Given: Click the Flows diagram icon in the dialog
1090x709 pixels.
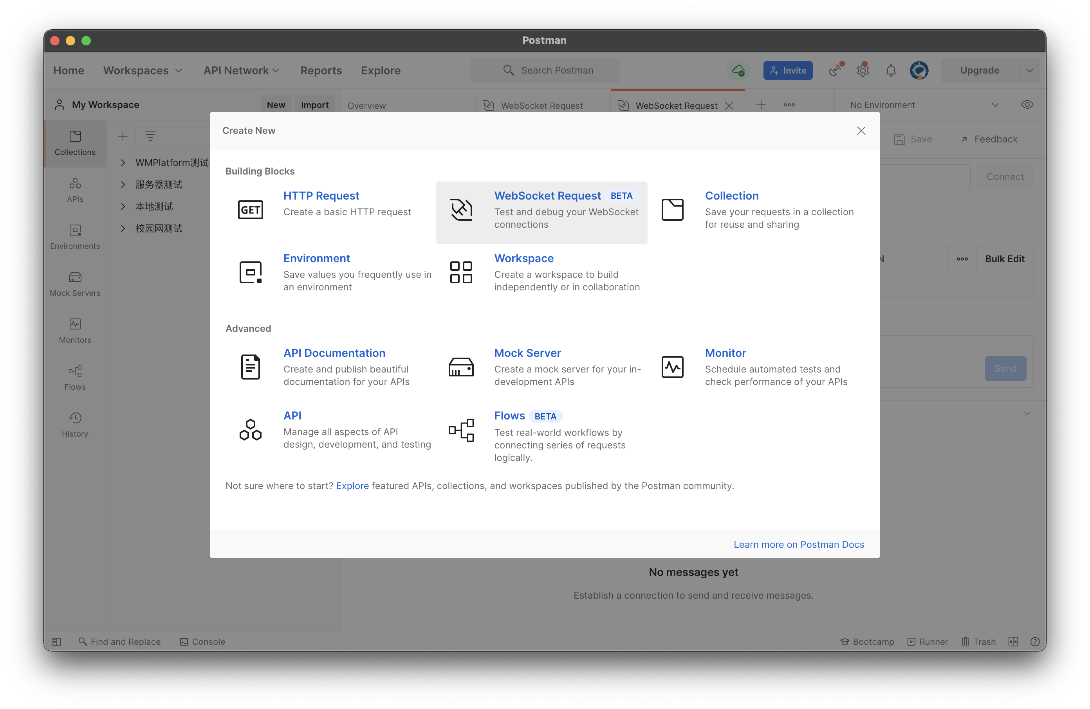Looking at the screenshot, I should tap(461, 430).
